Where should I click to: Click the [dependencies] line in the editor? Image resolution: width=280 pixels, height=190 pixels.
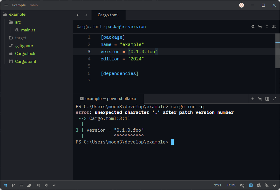click(120, 73)
